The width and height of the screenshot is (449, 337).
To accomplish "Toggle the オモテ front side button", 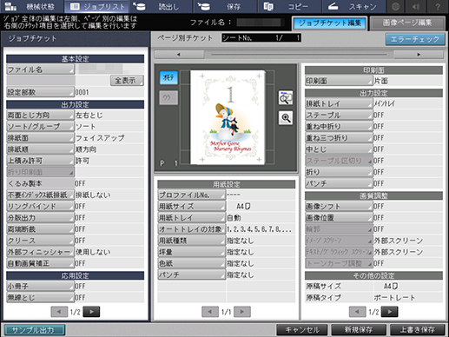I will coord(168,77).
